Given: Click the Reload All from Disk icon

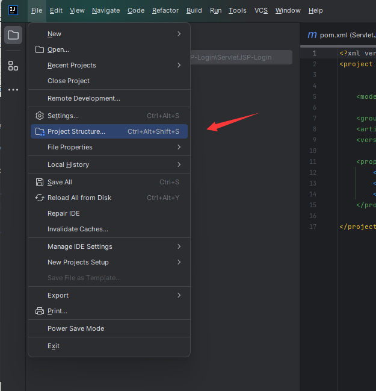Looking at the screenshot, I should coord(40,198).
